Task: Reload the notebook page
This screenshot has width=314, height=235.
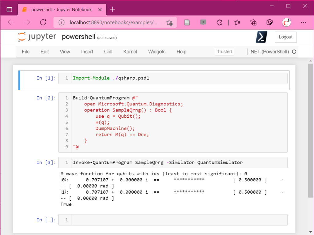Action: [43, 22]
